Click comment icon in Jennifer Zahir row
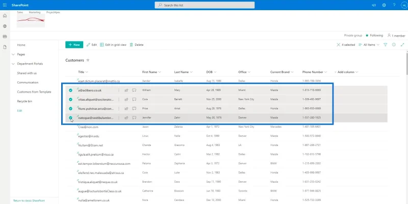 [134, 118]
